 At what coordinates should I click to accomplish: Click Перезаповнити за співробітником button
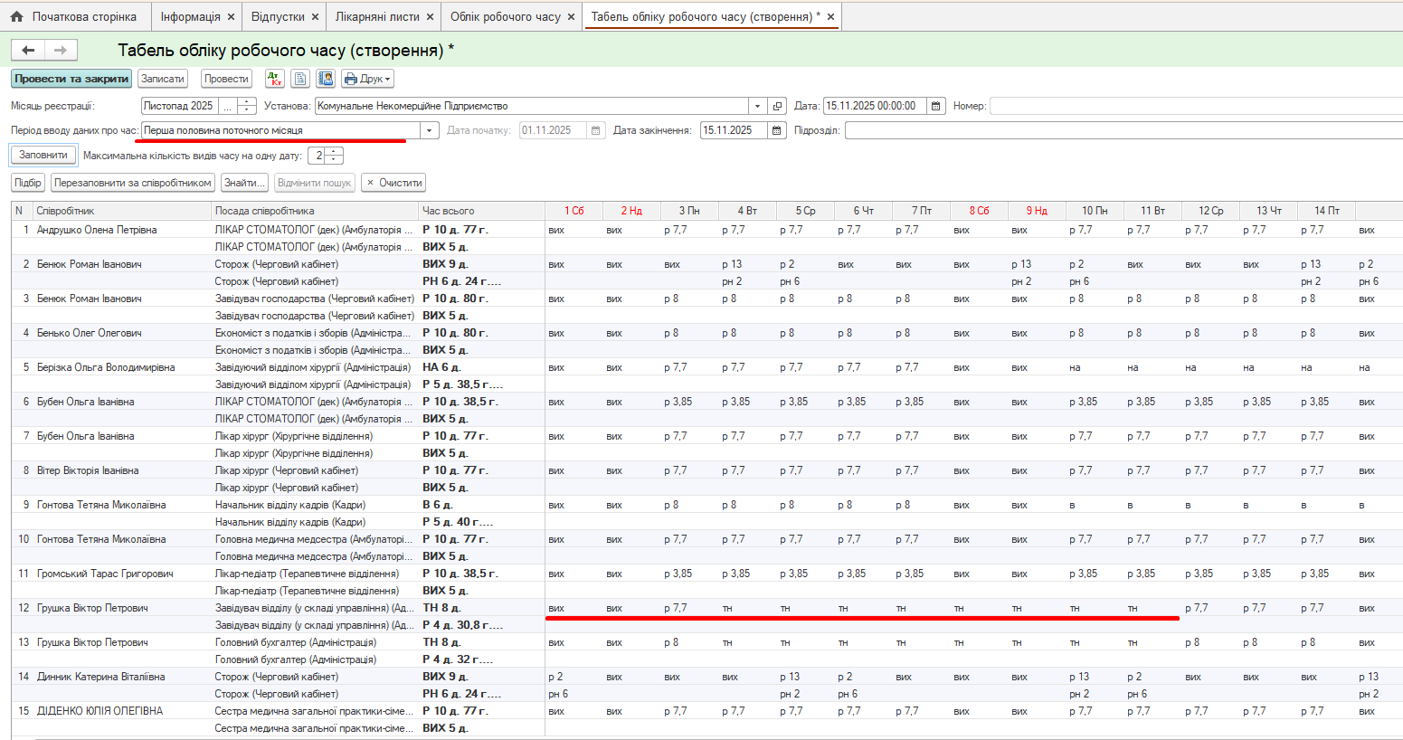tap(133, 183)
